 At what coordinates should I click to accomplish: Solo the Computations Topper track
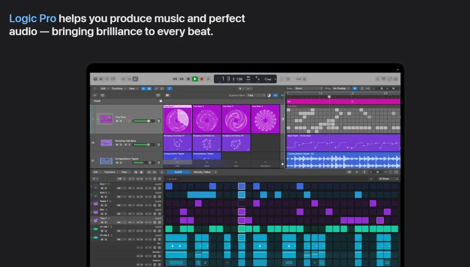pyautogui.click(x=121, y=163)
